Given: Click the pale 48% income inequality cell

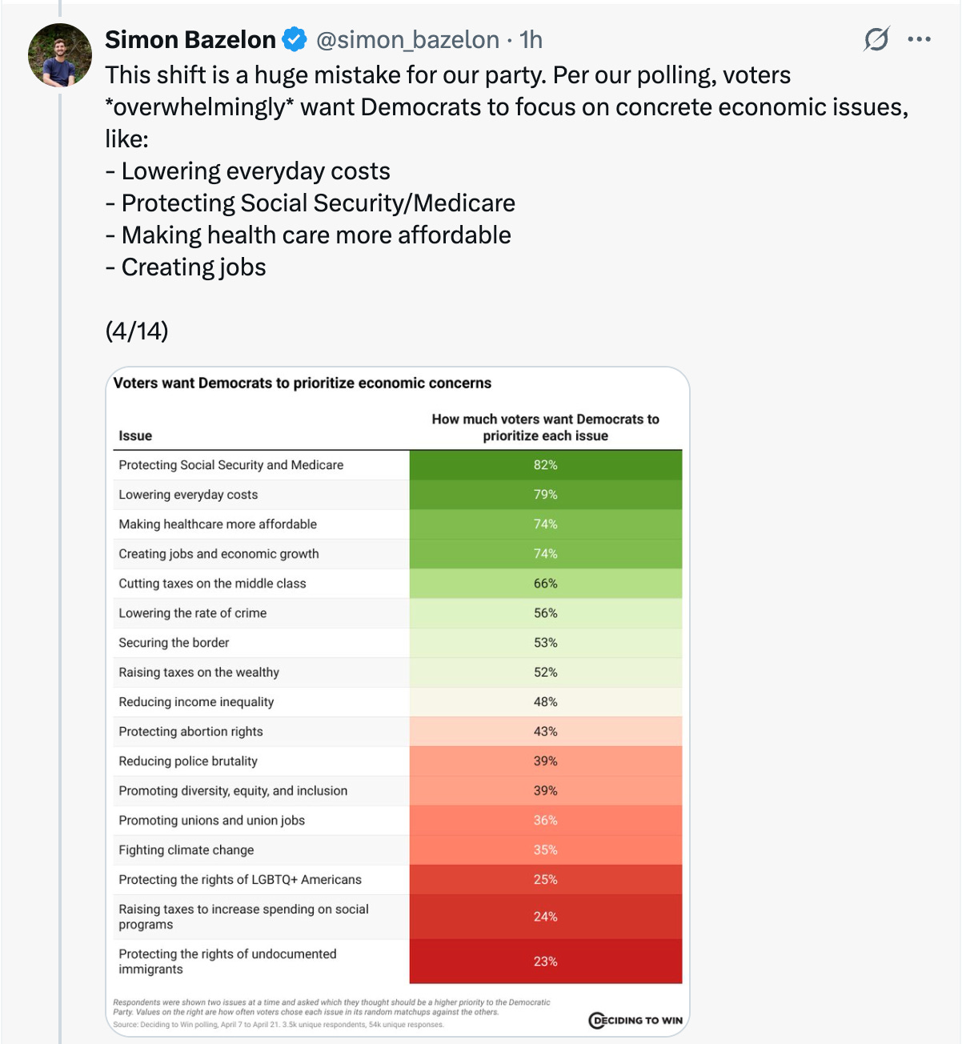Looking at the screenshot, I should (546, 702).
